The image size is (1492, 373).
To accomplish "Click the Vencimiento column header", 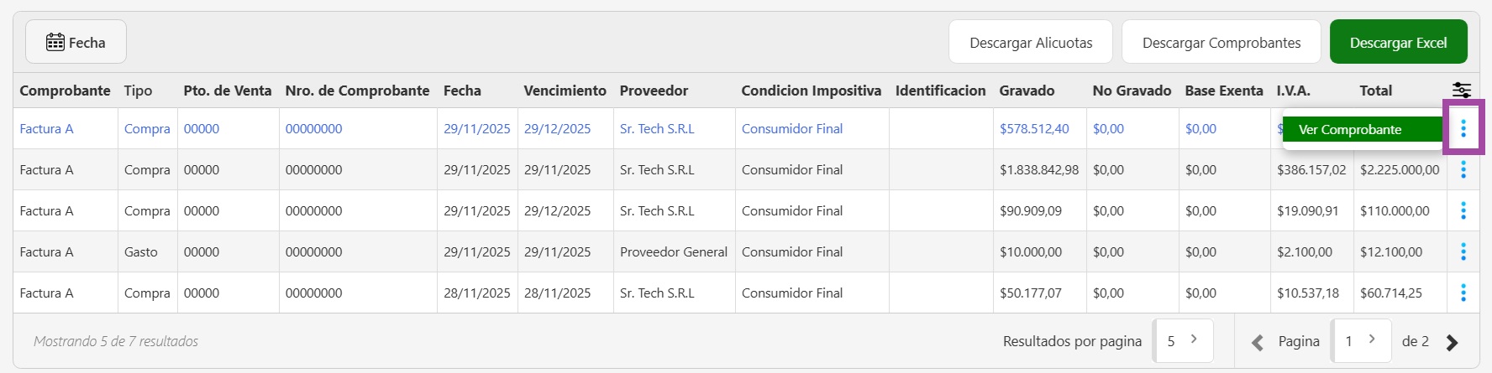I will pos(565,91).
